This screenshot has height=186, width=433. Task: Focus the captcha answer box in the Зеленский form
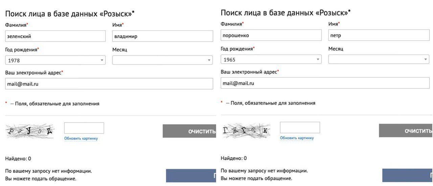coord(84,128)
